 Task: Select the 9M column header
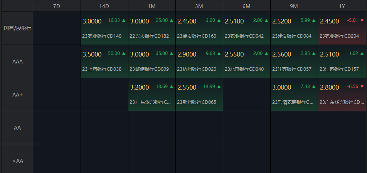294,6
